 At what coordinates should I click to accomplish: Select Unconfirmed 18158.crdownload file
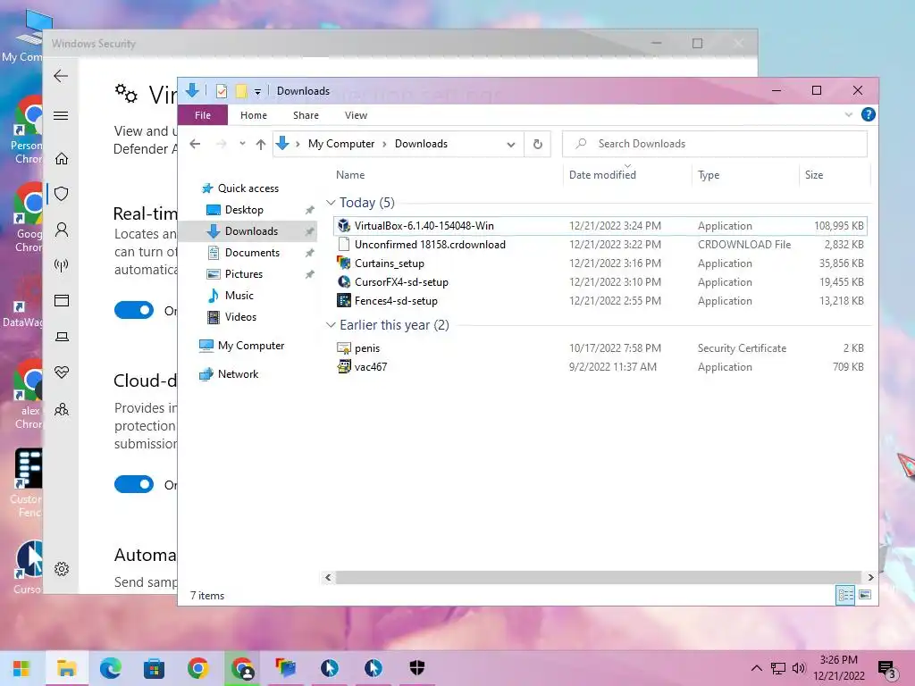(x=600, y=245)
